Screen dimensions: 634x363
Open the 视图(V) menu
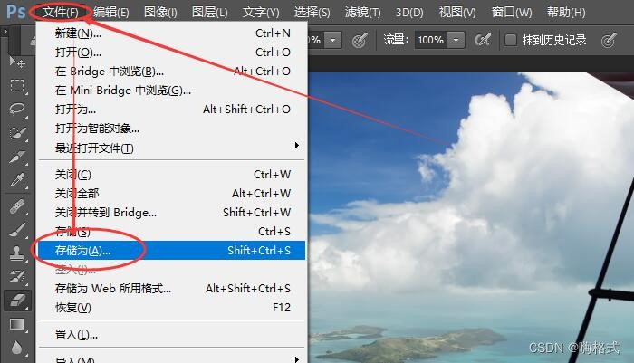[x=457, y=12]
